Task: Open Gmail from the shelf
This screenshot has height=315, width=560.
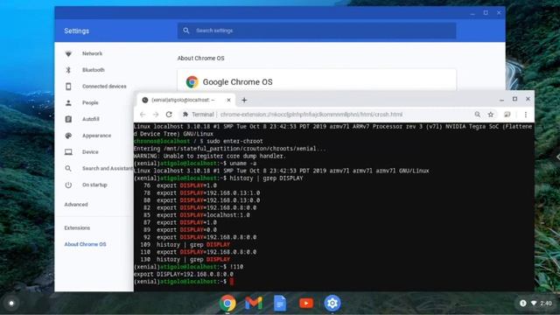Action: [254, 304]
